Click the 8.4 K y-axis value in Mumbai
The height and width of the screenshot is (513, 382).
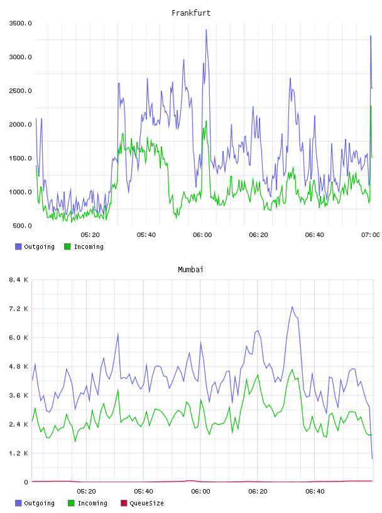point(18,280)
